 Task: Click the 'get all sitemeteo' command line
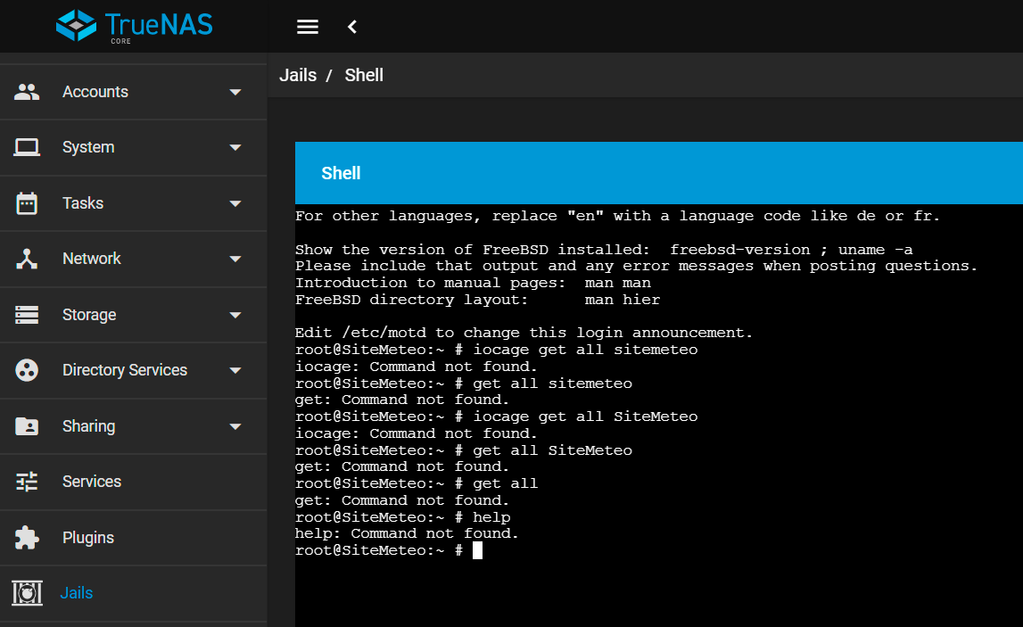pyautogui.click(x=464, y=384)
